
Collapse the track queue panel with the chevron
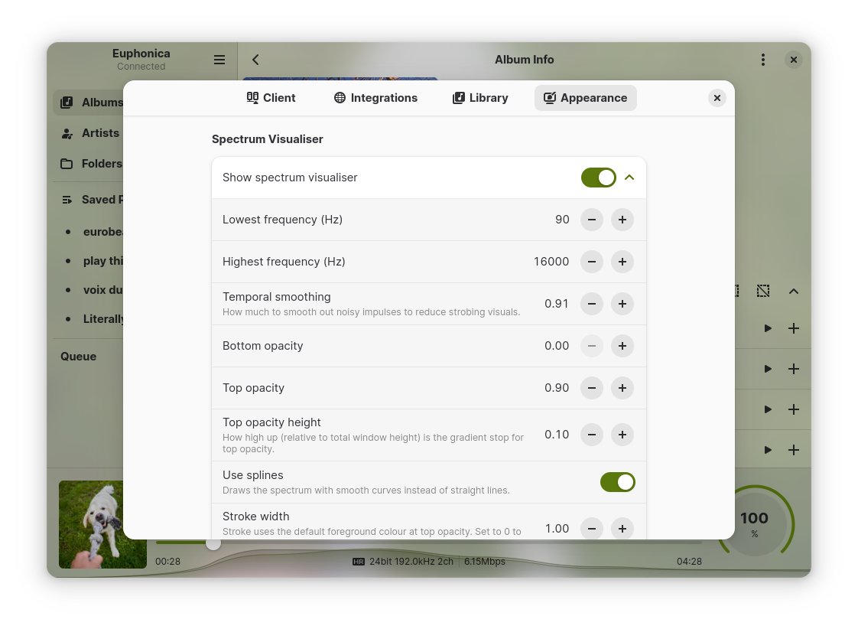tap(793, 291)
